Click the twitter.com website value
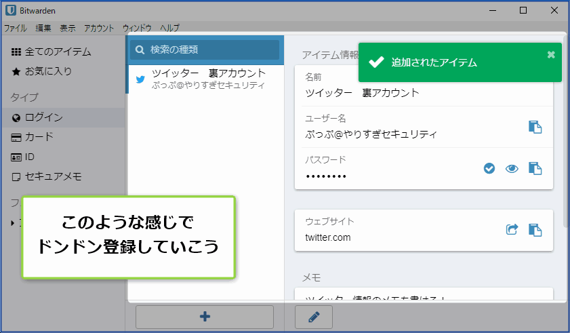 [x=328, y=237]
